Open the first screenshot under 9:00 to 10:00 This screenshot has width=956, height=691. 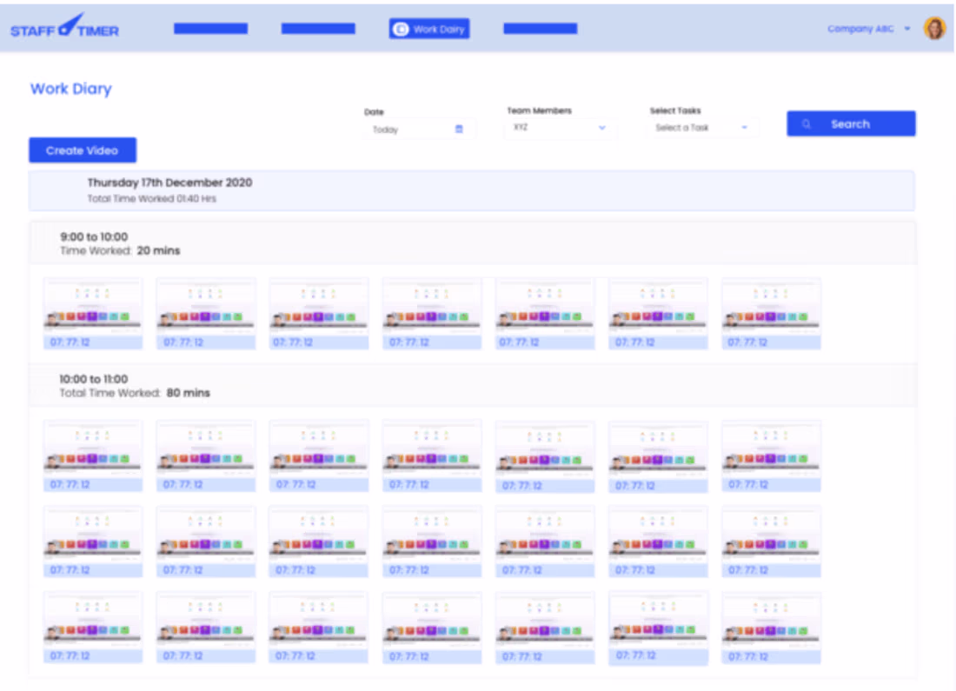(x=93, y=314)
